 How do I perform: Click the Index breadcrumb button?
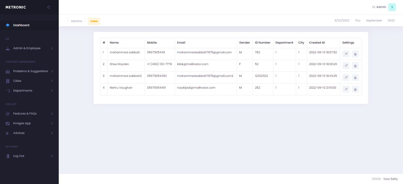[94, 21]
